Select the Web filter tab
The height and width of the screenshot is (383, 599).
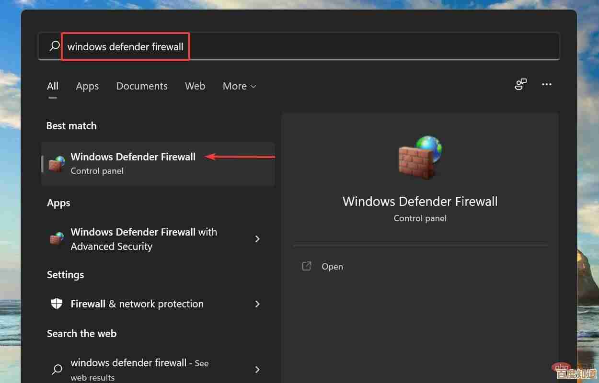pyautogui.click(x=195, y=86)
